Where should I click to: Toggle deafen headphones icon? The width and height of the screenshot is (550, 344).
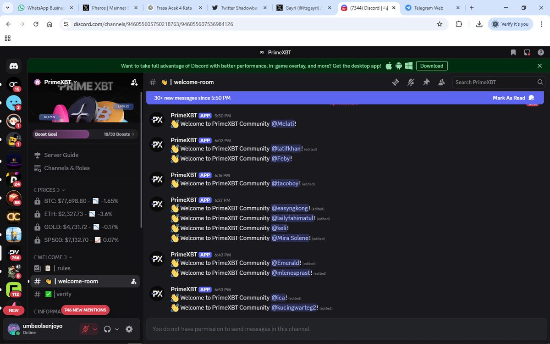coord(108,329)
